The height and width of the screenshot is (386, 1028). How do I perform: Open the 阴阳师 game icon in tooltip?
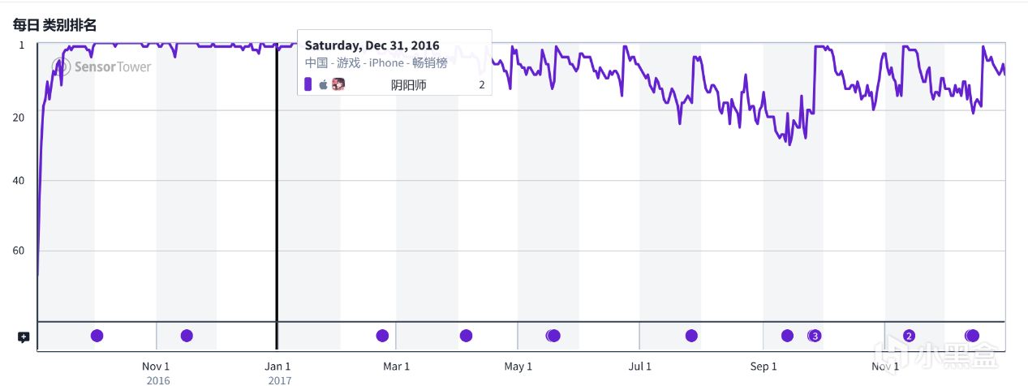point(338,84)
